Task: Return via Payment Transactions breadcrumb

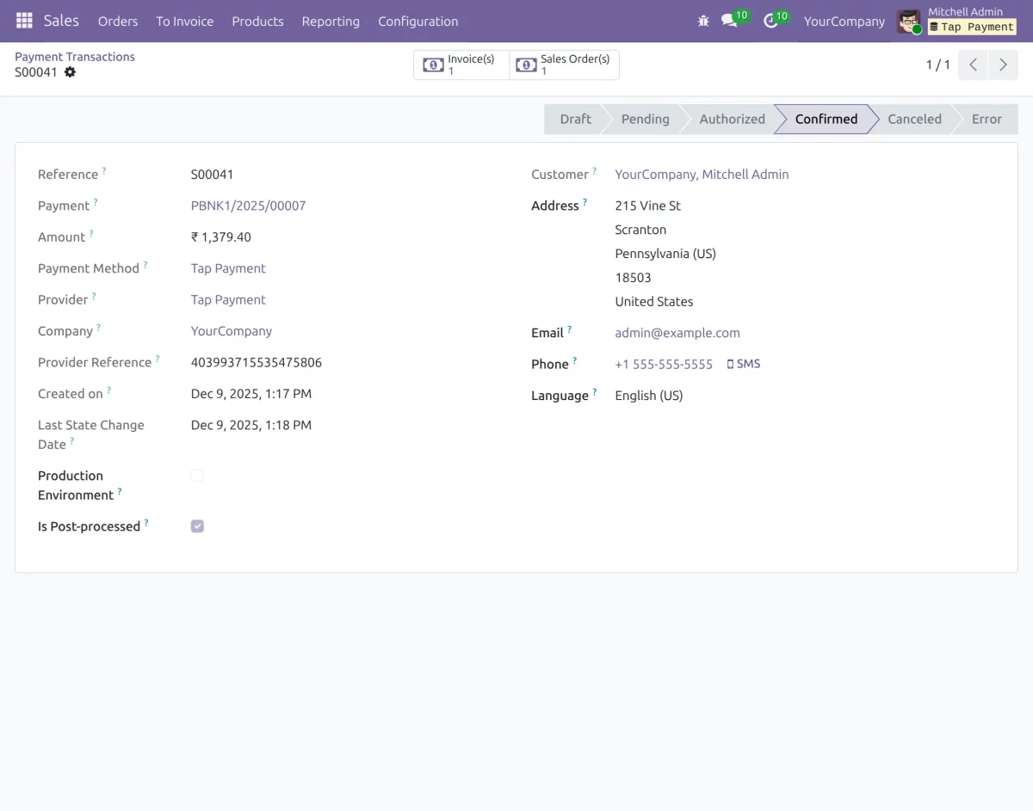Action: (75, 56)
